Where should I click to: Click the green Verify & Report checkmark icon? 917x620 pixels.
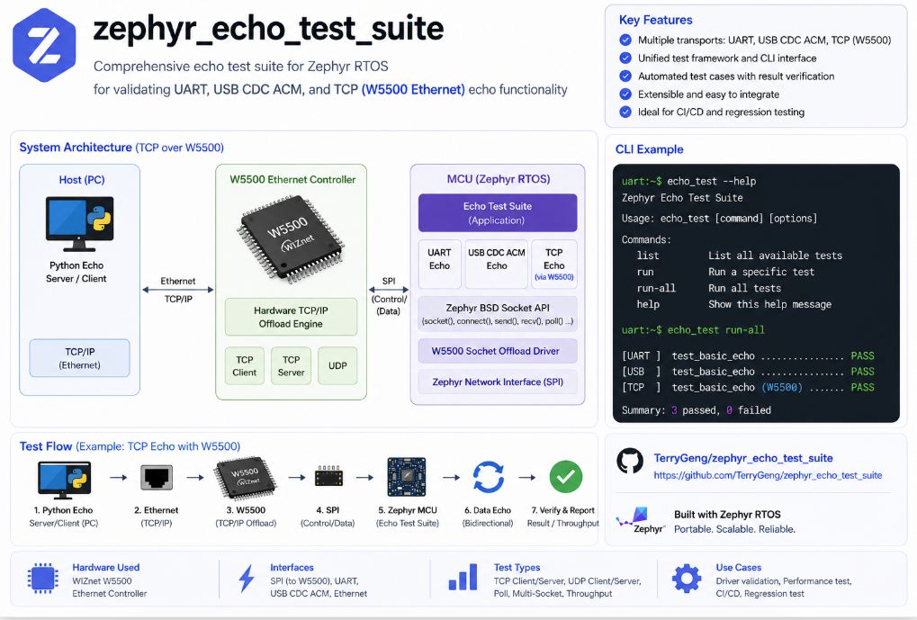pyautogui.click(x=565, y=477)
